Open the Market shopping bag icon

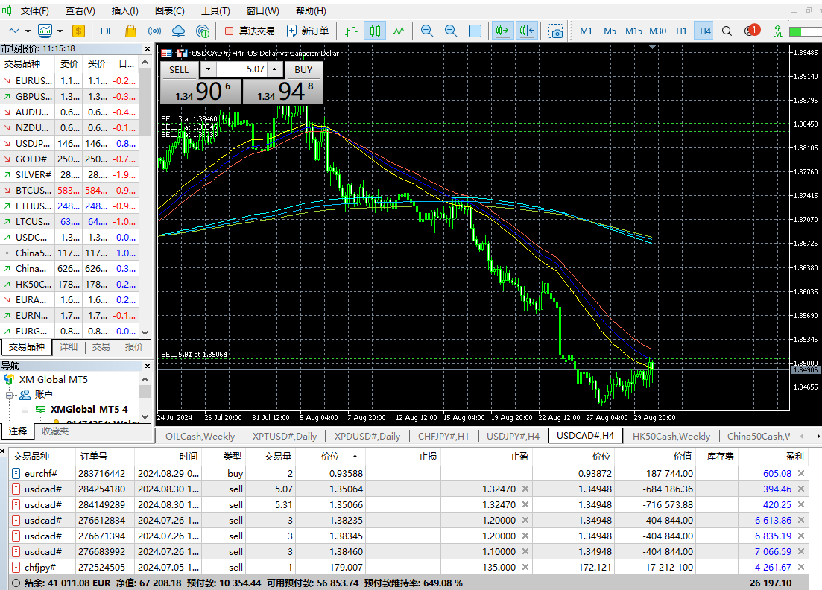click(x=130, y=31)
